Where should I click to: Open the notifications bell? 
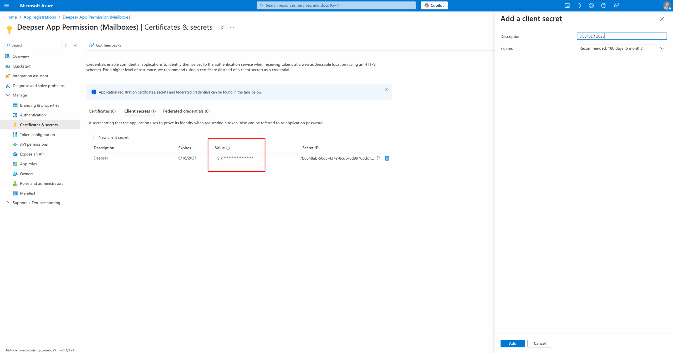click(x=579, y=6)
